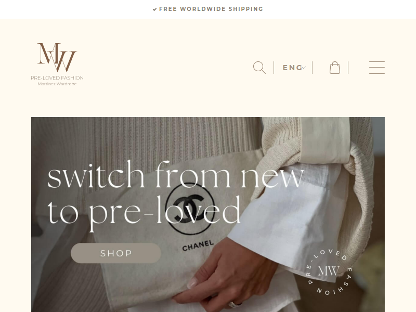Viewport: 416px width, 312px height.
Task: Click the SHOP button
Action: (x=116, y=253)
